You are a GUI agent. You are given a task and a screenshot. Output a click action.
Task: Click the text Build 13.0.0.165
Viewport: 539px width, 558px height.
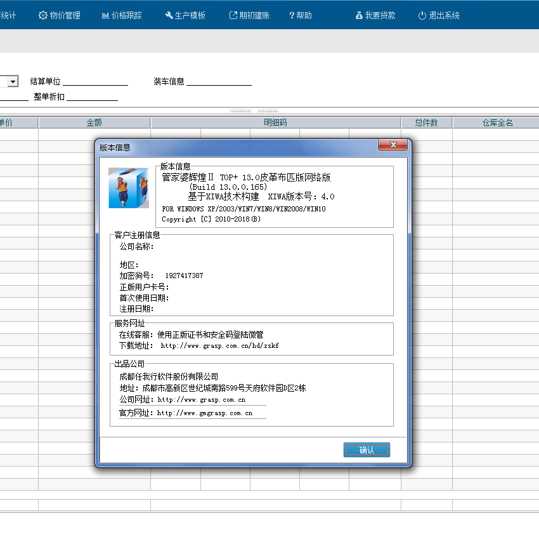point(228,187)
